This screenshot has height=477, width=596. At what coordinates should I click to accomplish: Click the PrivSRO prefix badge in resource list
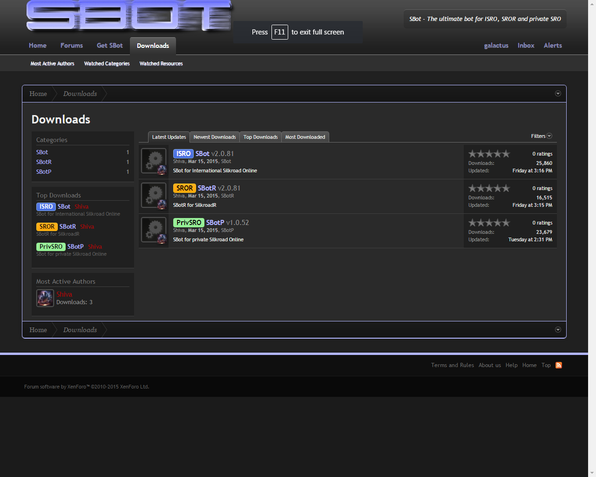coord(189,223)
